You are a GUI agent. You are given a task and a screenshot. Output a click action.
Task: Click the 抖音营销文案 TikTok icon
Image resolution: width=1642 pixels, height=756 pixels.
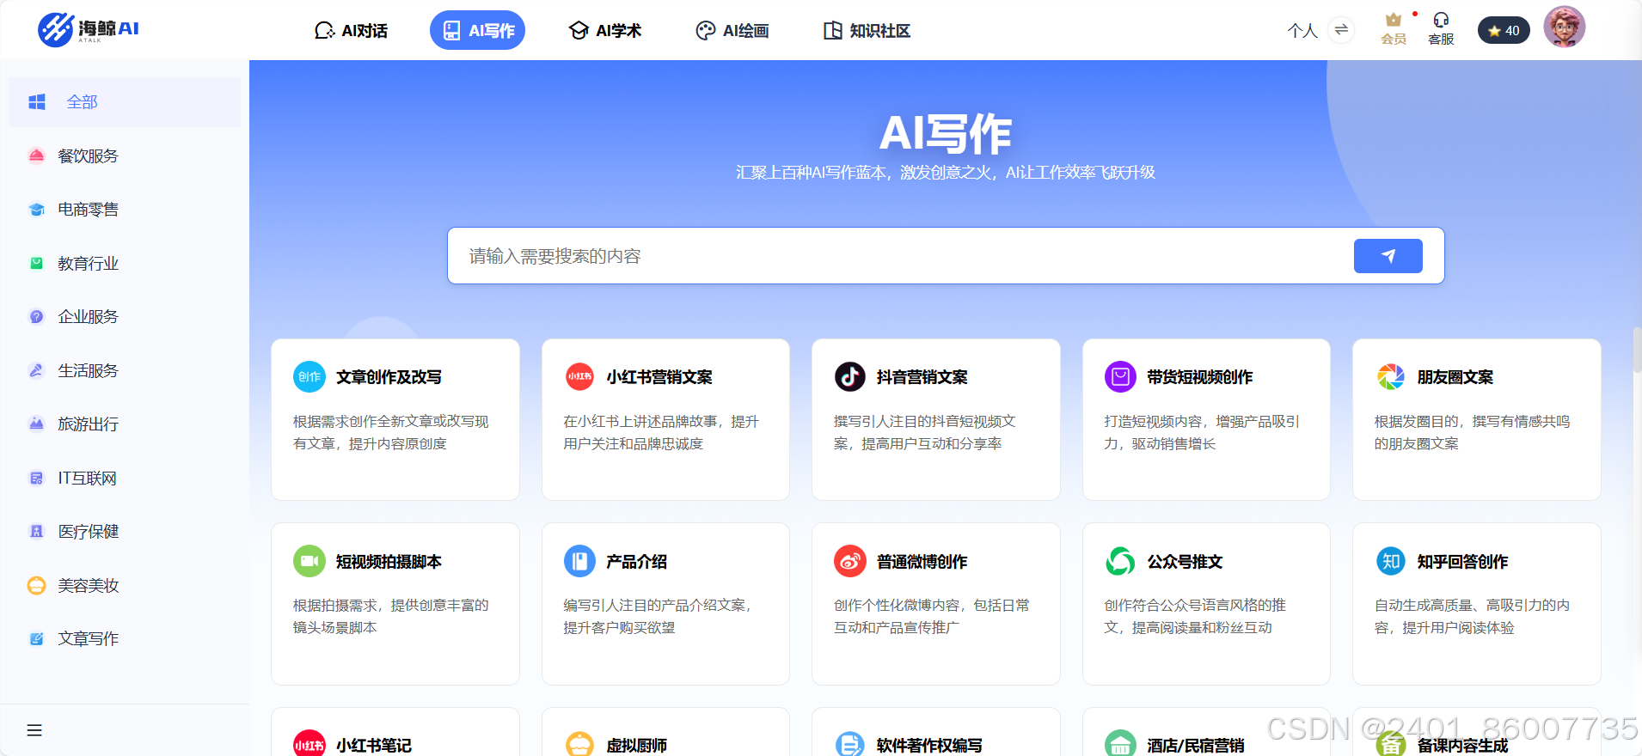click(850, 376)
